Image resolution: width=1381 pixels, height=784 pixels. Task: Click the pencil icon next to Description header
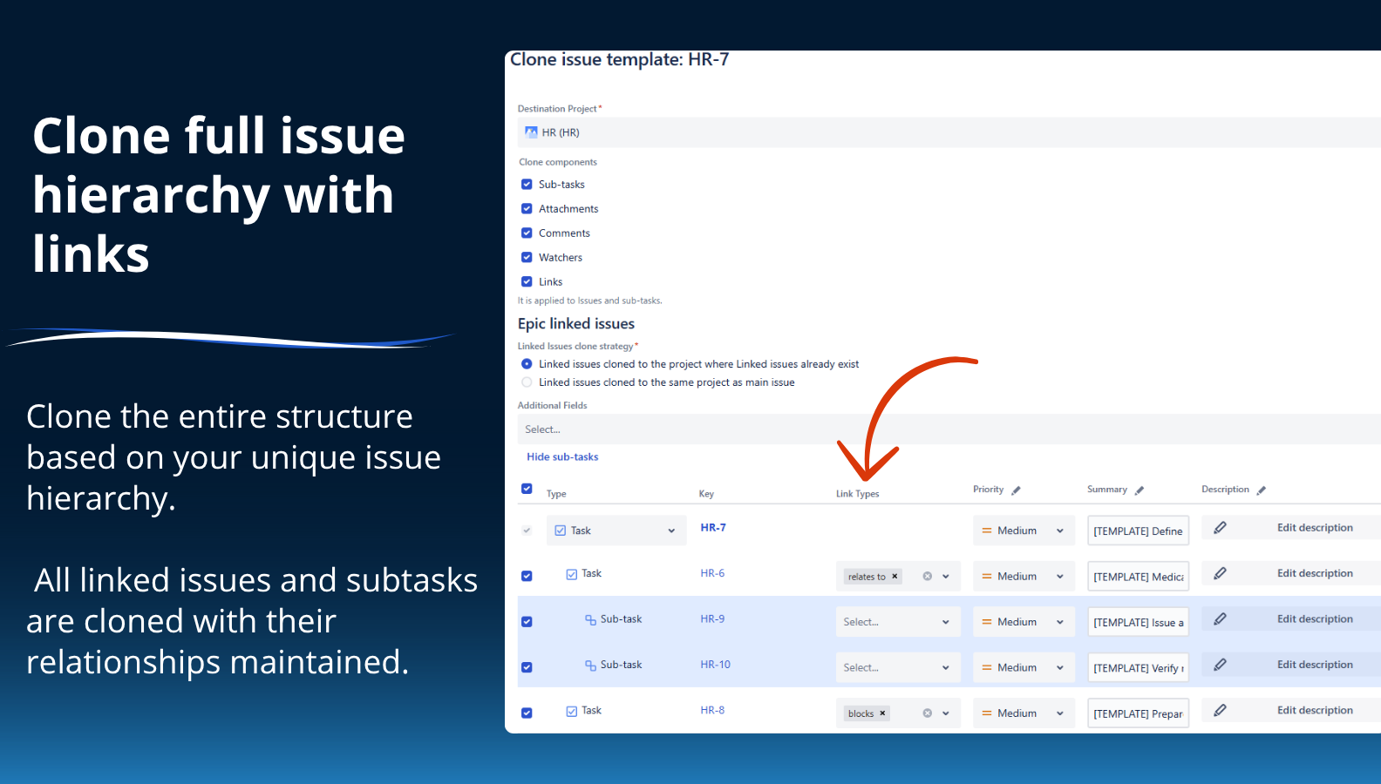pyautogui.click(x=1261, y=490)
